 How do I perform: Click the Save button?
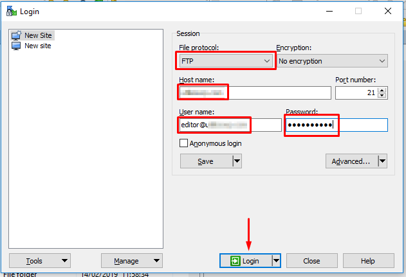pyautogui.click(x=207, y=161)
